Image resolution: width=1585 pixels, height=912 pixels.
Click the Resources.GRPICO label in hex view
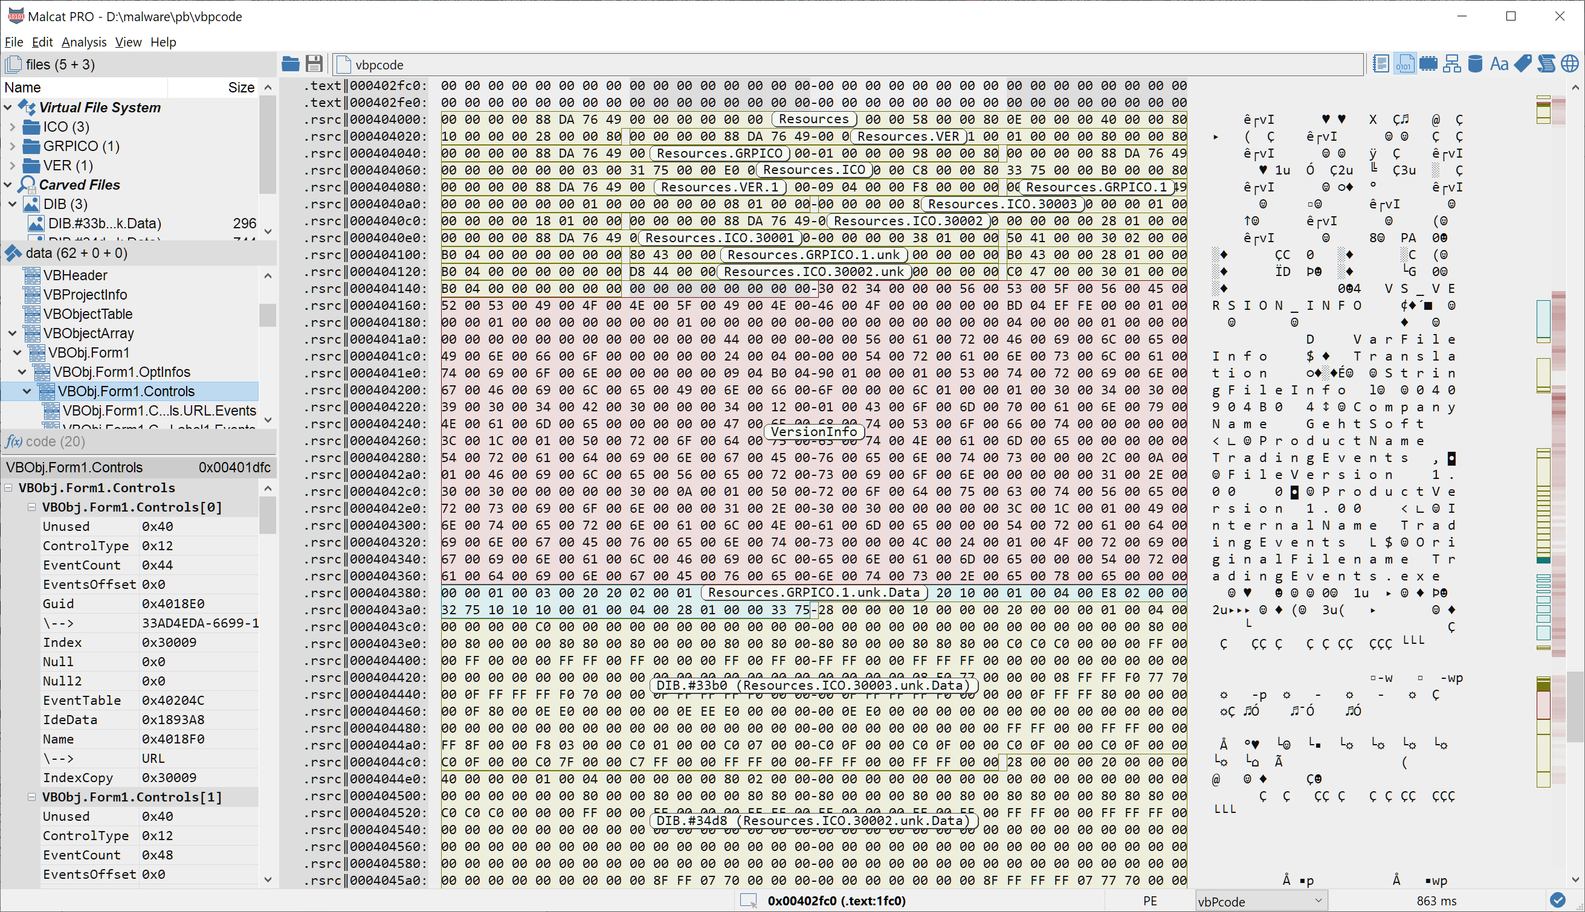click(x=719, y=153)
